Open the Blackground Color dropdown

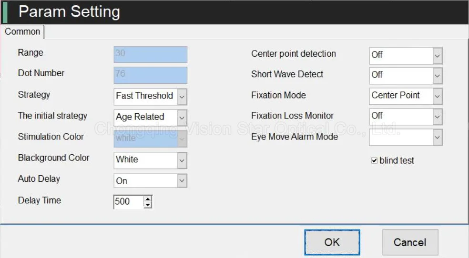(182, 160)
